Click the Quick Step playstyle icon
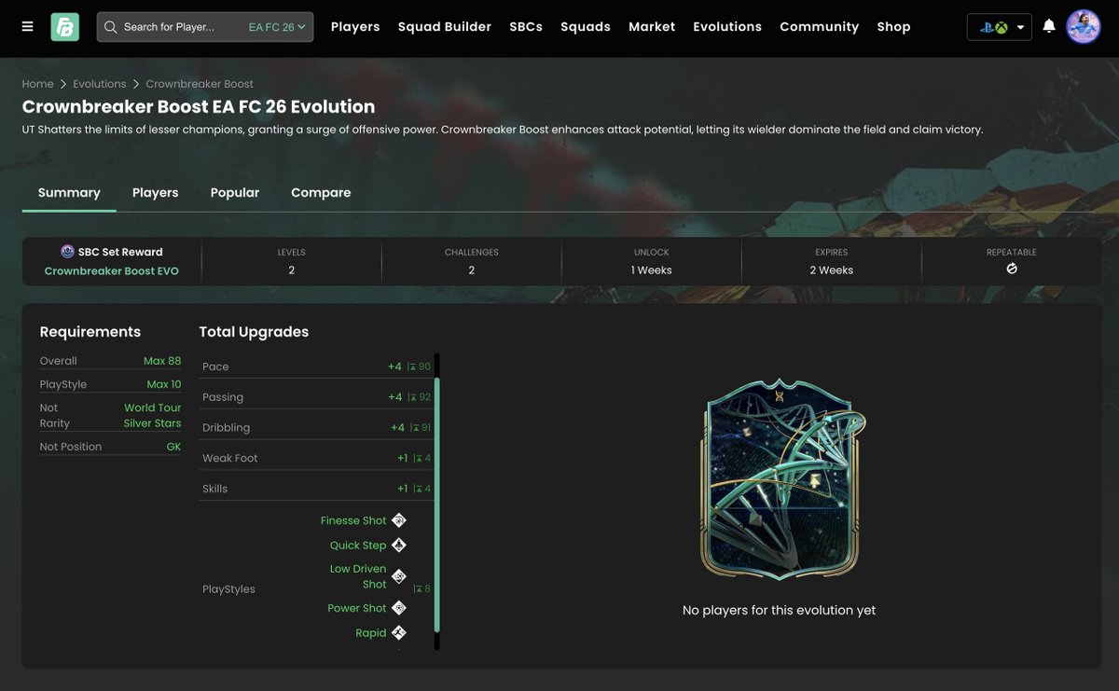 click(399, 546)
